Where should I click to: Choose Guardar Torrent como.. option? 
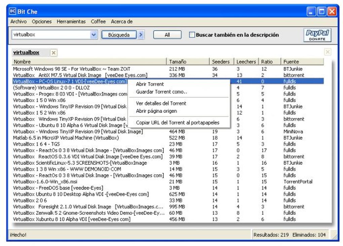coord(161,92)
